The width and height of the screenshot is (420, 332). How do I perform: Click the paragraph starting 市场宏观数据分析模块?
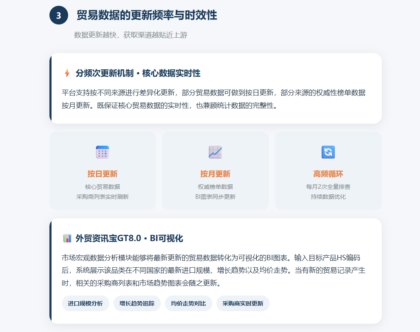pyautogui.click(x=214, y=270)
